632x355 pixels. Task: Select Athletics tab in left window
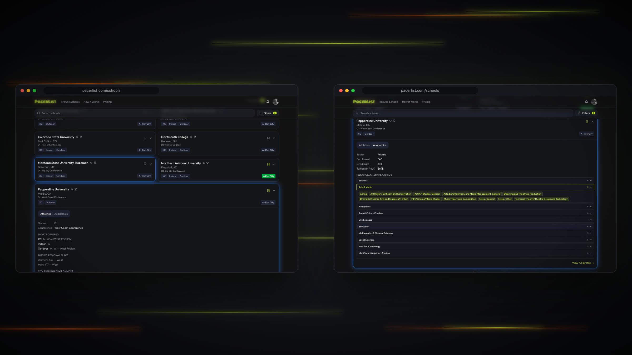(x=46, y=214)
